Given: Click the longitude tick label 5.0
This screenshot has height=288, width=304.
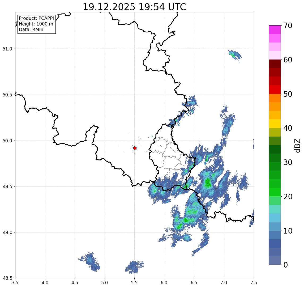Looking at the screenshot, I should pos(105,283).
